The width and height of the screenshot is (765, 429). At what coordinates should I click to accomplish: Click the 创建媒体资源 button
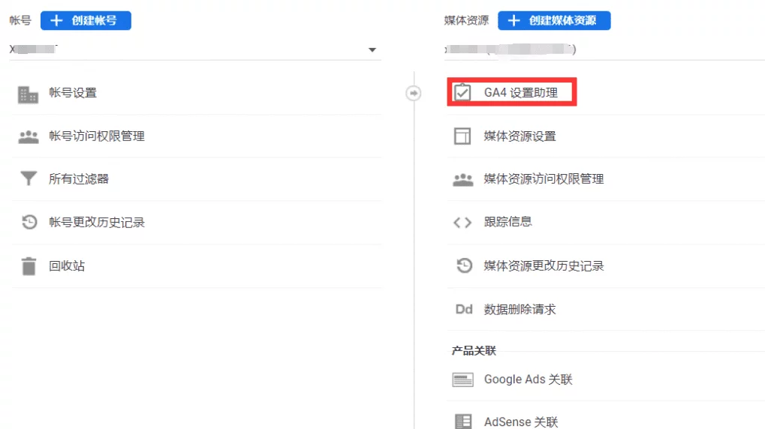[554, 20]
